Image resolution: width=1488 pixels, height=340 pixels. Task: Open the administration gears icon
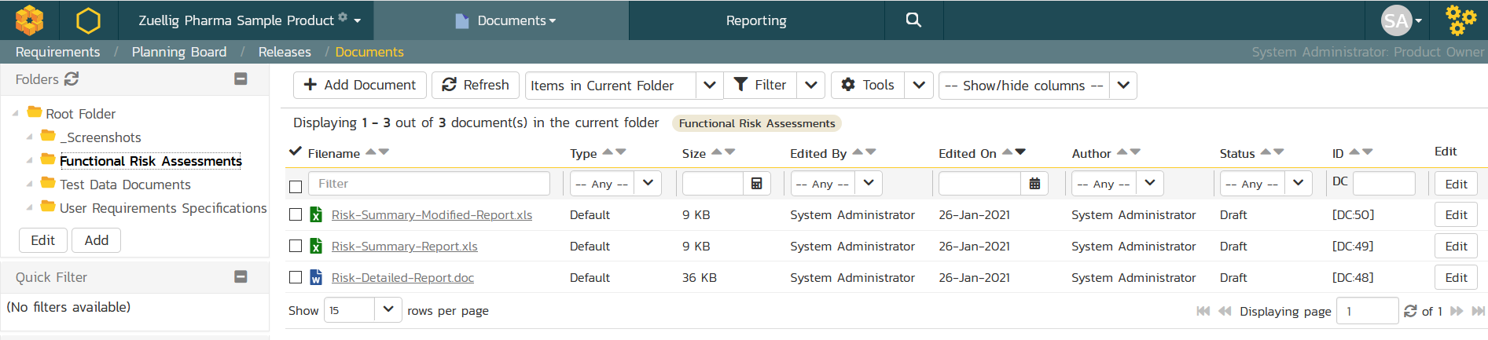[x=1460, y=20]
